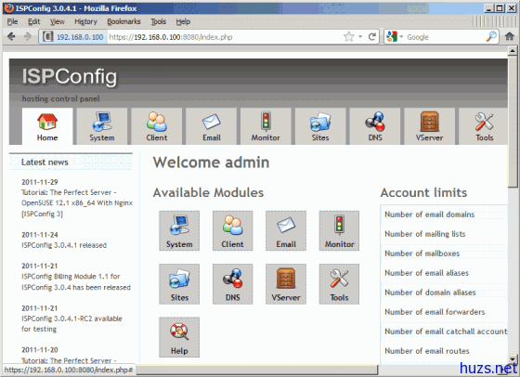This screenshot has width=520, height=377.
Task: Select 'Number of email catchall account' row
Action: [x=444, y=331]
